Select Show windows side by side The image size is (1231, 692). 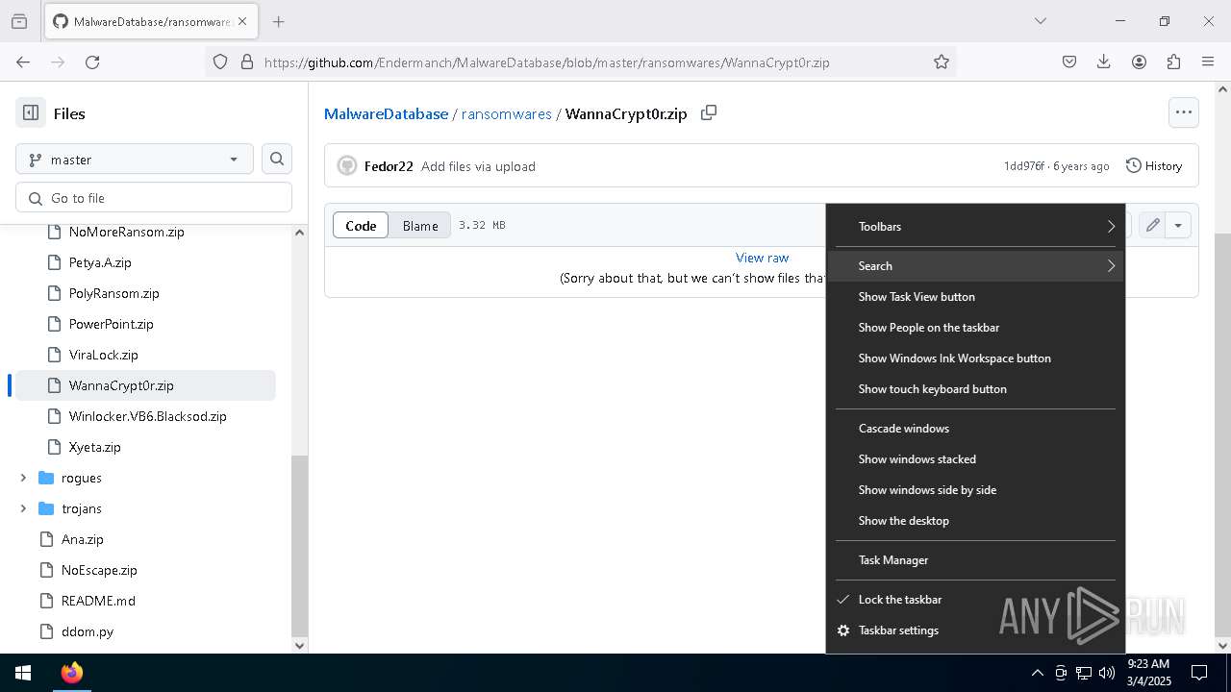click(975, 490)
